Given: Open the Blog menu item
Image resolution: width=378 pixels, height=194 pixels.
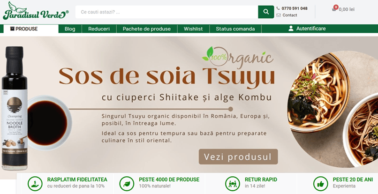Looking at the screenshot, I should 70,29.
